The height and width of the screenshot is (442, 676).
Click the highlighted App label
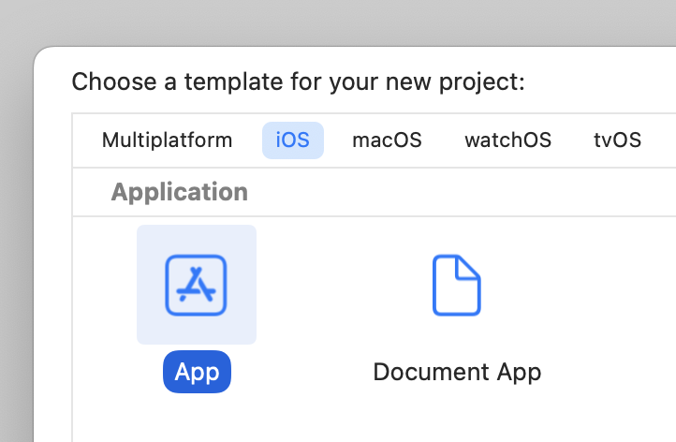(x=197, y=372)
